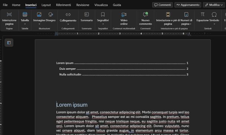Click the left indent marker on ruler
226x135 pixels.
(x=56, y=34)
